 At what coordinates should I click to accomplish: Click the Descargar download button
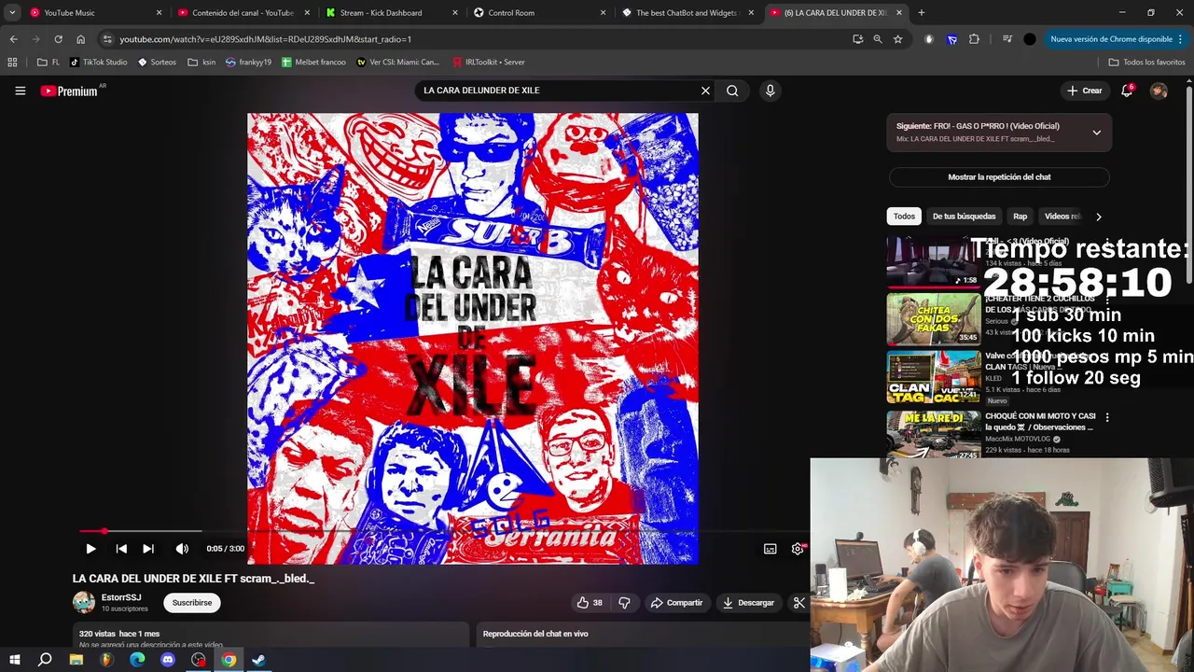click(x=748, y=603)
